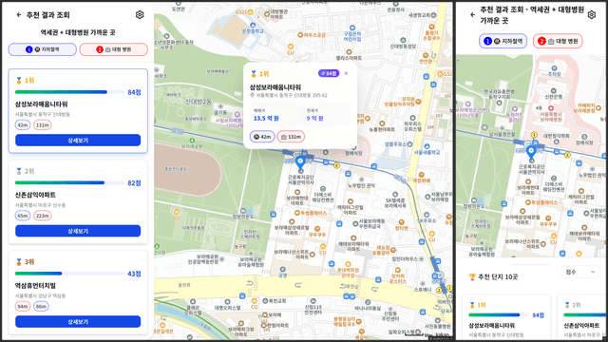Viewport: 608px width, 342px height.
Task: Open details button of rank 1 card
Action: (78, 141)
